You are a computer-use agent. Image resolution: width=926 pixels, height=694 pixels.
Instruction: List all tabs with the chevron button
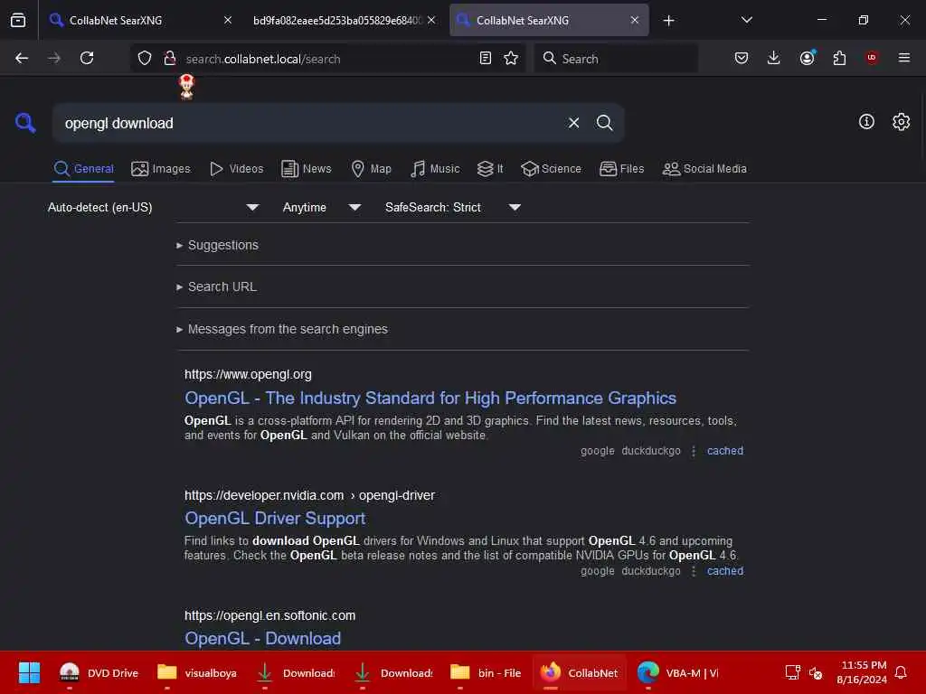[746, 20]
